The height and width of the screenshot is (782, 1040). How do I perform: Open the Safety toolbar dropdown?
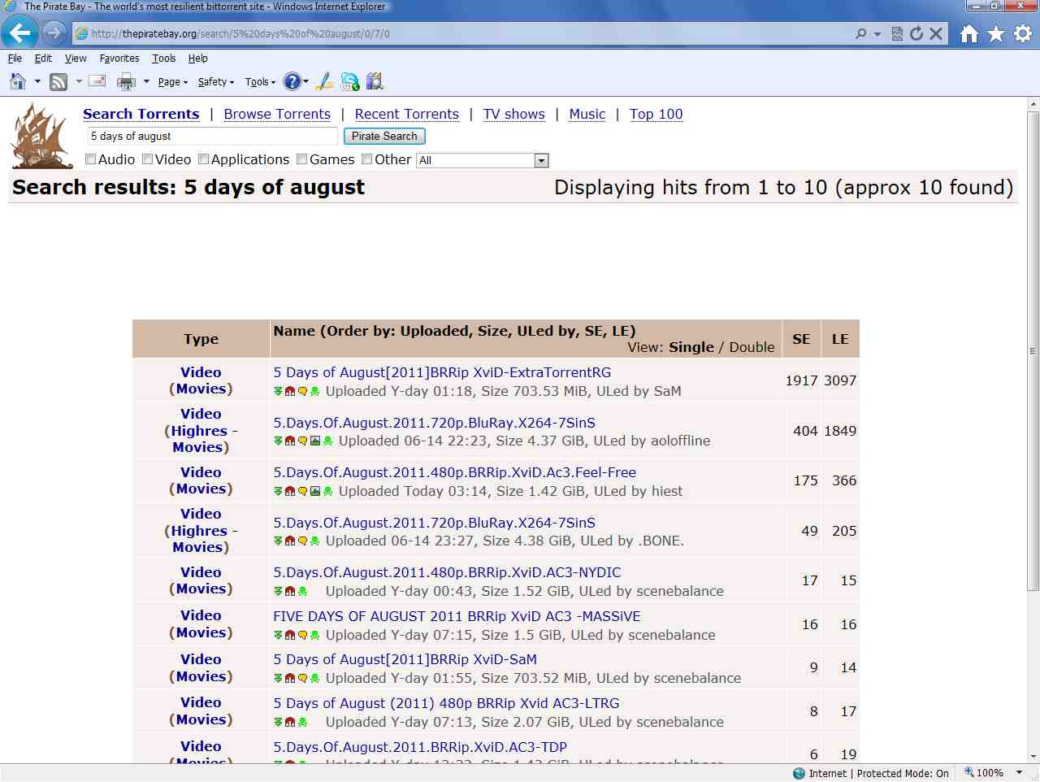(216, 82)
